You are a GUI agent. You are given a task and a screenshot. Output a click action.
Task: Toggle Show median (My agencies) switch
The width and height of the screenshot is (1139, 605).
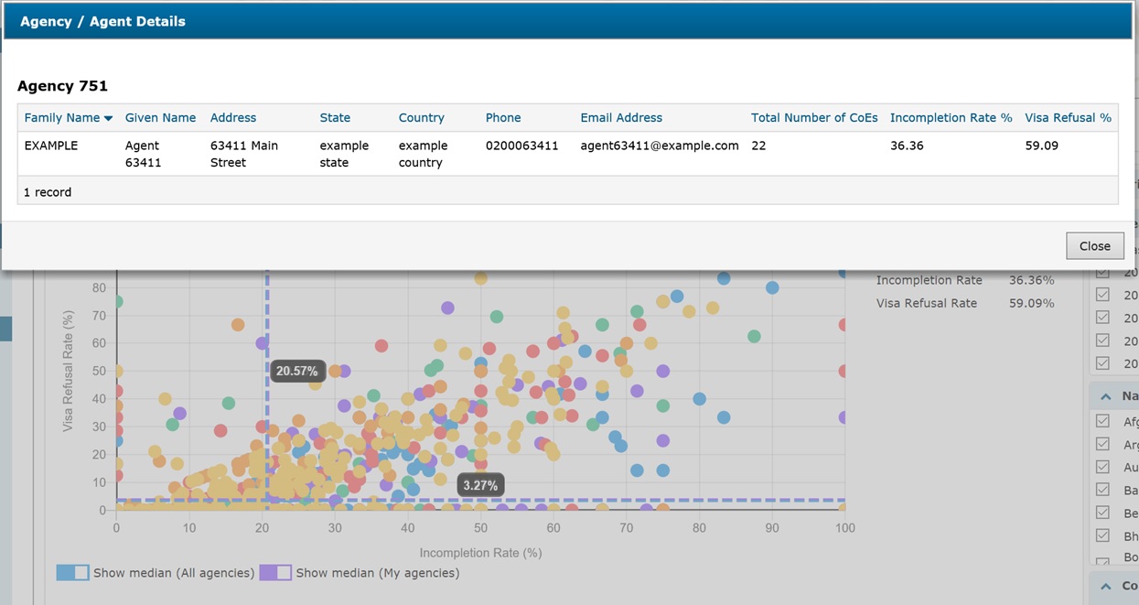[x=275, y=572]
